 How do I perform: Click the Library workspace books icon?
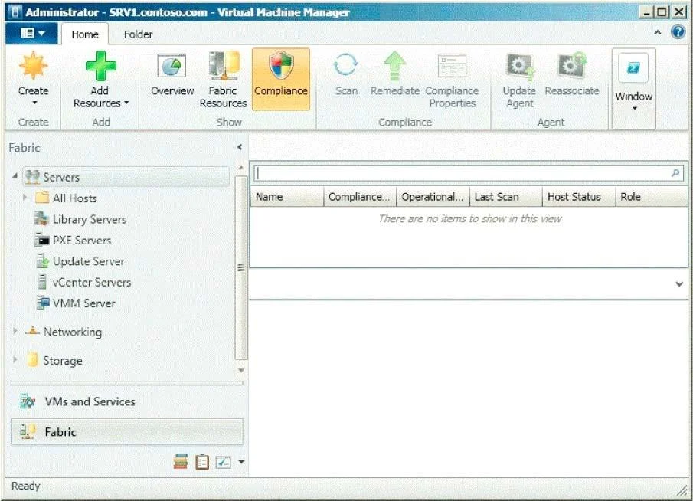pyautogui.click(x=181, y=462)
